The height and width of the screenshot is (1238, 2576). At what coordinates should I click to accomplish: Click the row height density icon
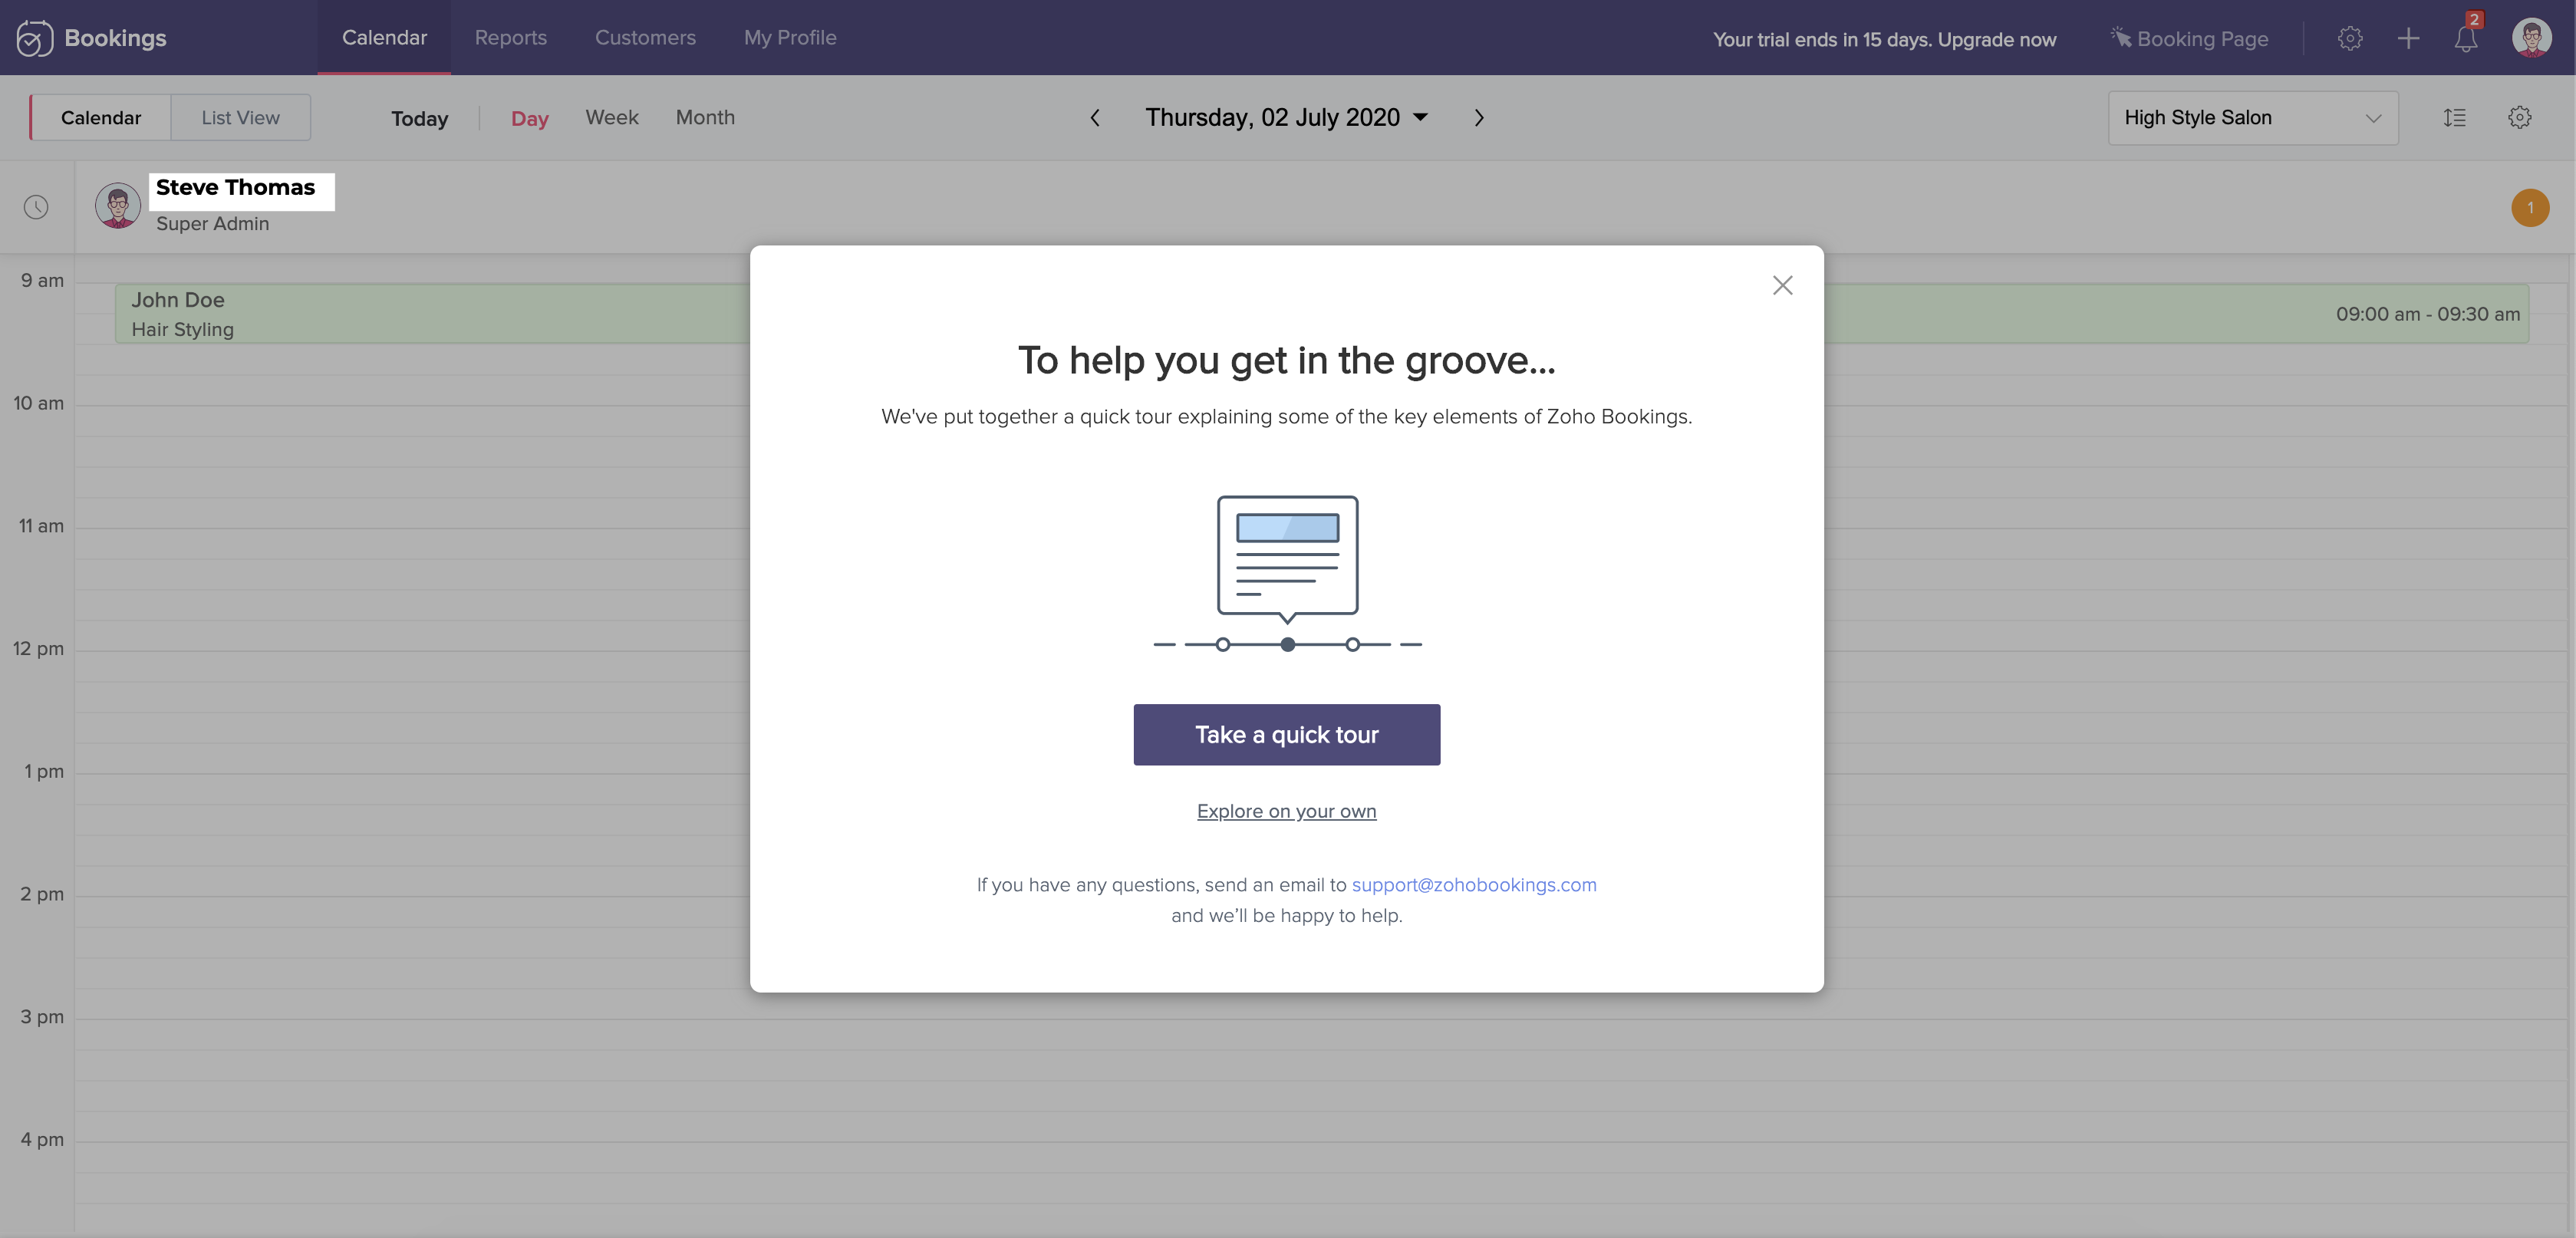pos(2454,118)
